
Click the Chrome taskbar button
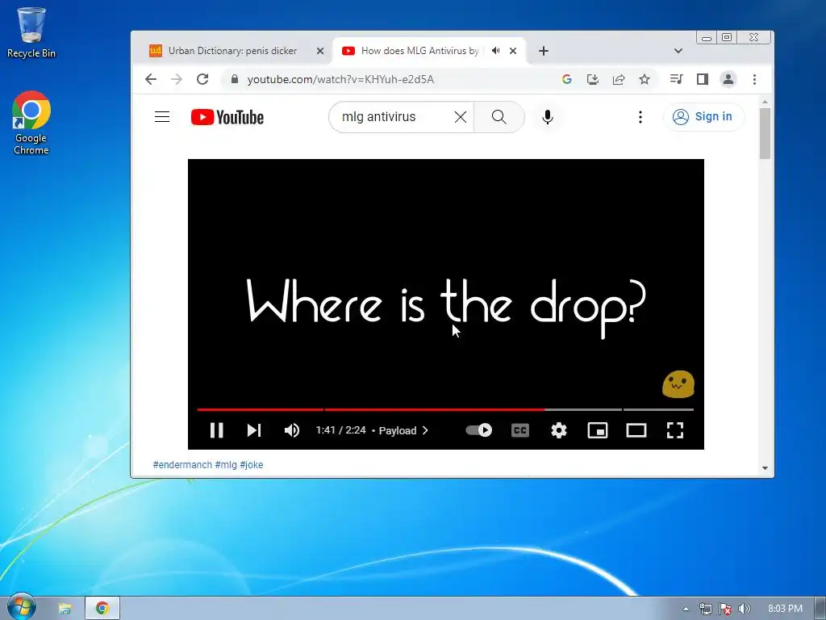pyautogui.click(x=102, y=609)
